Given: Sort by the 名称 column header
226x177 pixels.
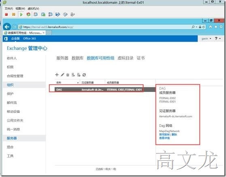Looking at the screenshot, I should pyautogui.click(x=67, y=83).
